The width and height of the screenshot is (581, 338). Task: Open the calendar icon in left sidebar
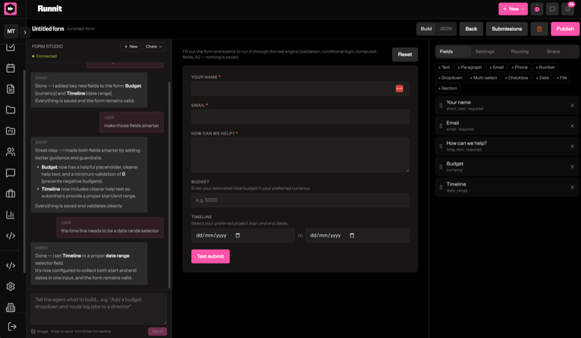[10, 68]
